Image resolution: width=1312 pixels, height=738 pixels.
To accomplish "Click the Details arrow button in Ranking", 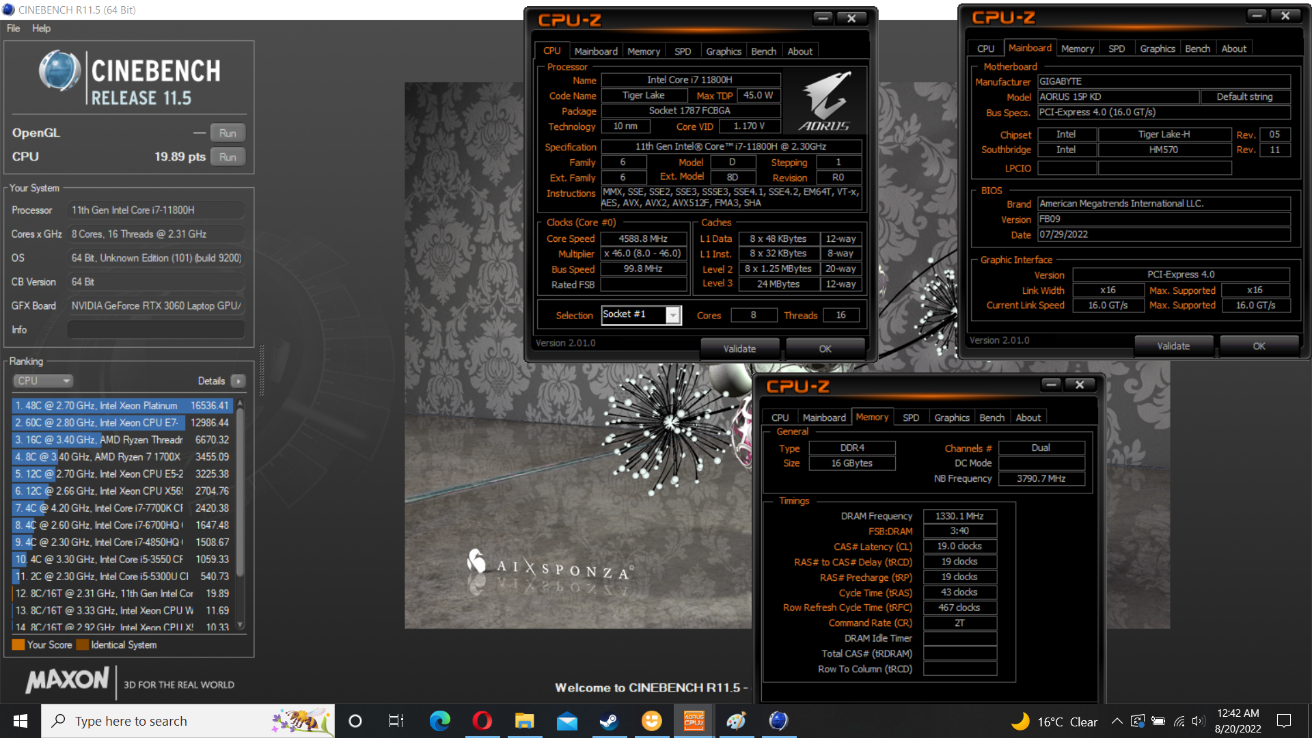I will [238, 381].
